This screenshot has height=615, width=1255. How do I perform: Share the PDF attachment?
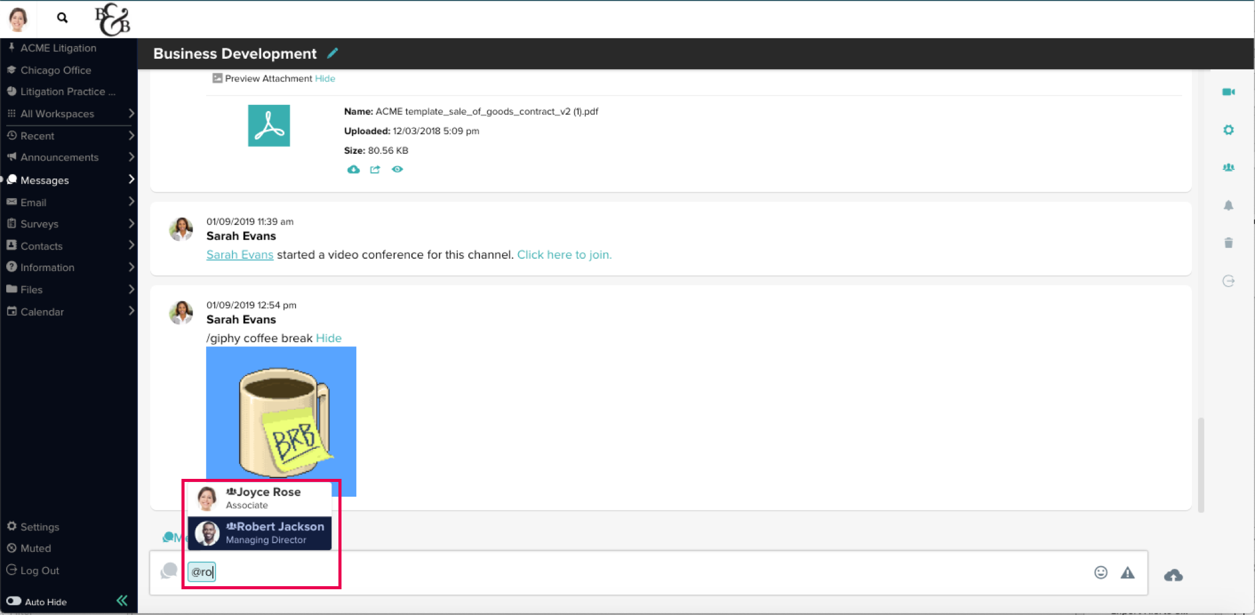(375, 169)
